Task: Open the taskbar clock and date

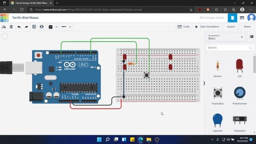Action: (x=242, y=140)
